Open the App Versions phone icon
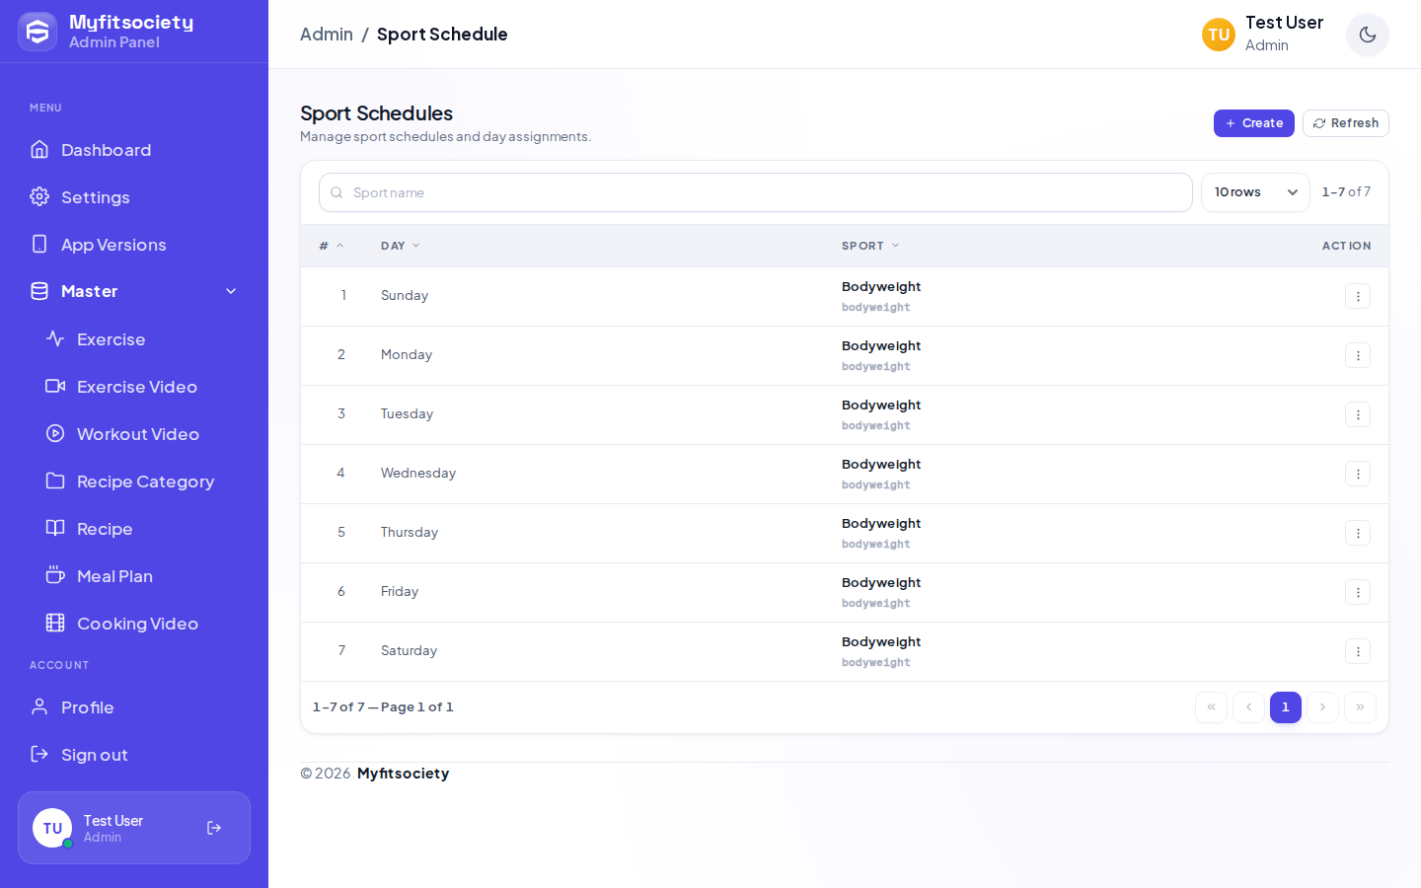Screen dimensions: 1421x888 pyautogui.click(x=39, y=244)
